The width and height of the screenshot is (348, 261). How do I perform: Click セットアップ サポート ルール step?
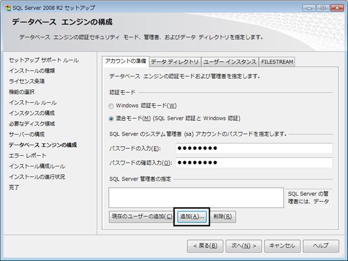pyautogui.click(x=43, y=60)
